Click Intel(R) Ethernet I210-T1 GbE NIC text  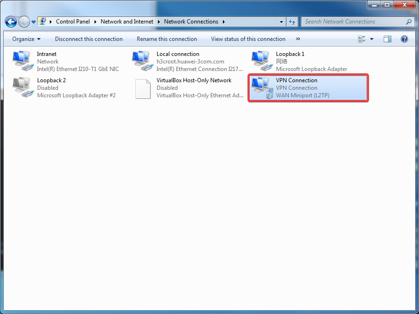(x=78, y=69)
